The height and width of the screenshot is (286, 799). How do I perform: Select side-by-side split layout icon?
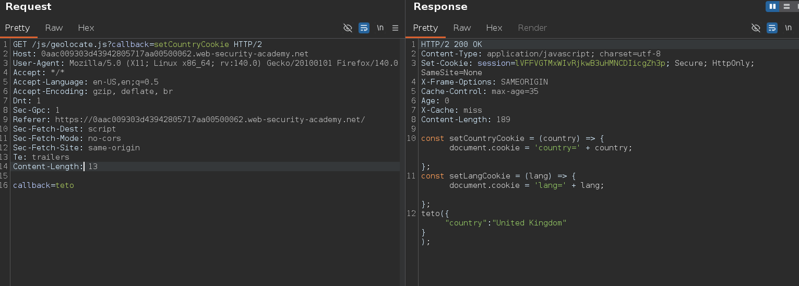(772, 6)
